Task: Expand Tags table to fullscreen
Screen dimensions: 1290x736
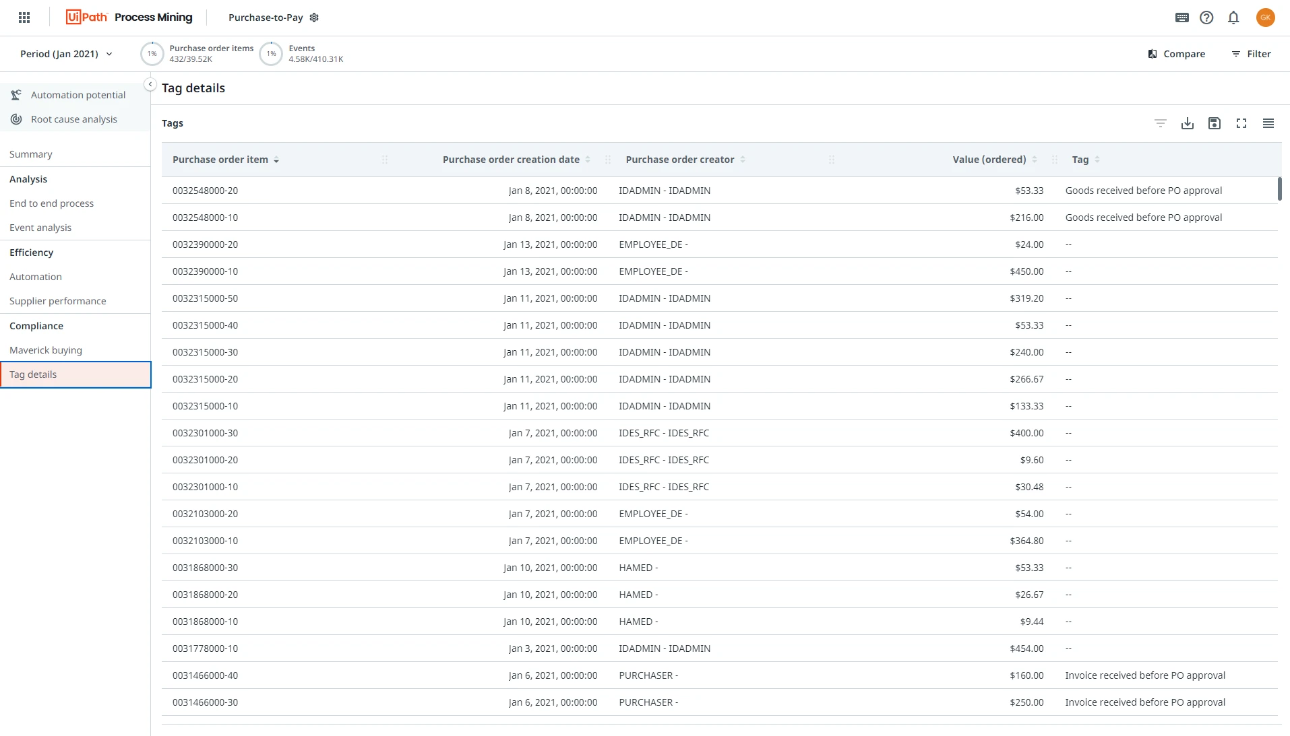Action: [1241, 123]
